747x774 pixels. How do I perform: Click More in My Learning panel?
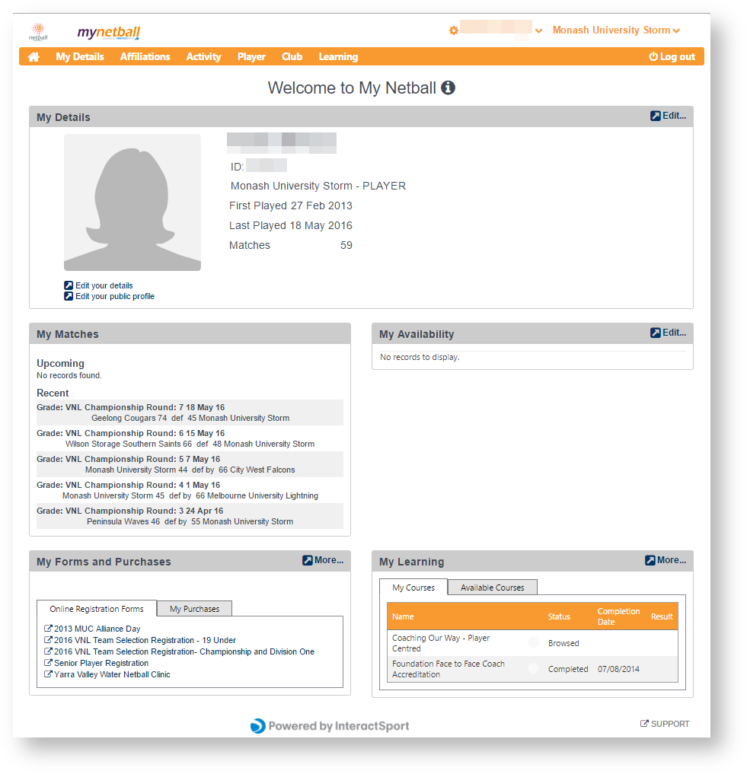pyautogui.click(x=666, y=560)
